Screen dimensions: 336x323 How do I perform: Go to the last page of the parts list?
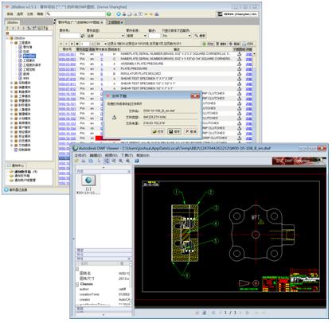77,44
